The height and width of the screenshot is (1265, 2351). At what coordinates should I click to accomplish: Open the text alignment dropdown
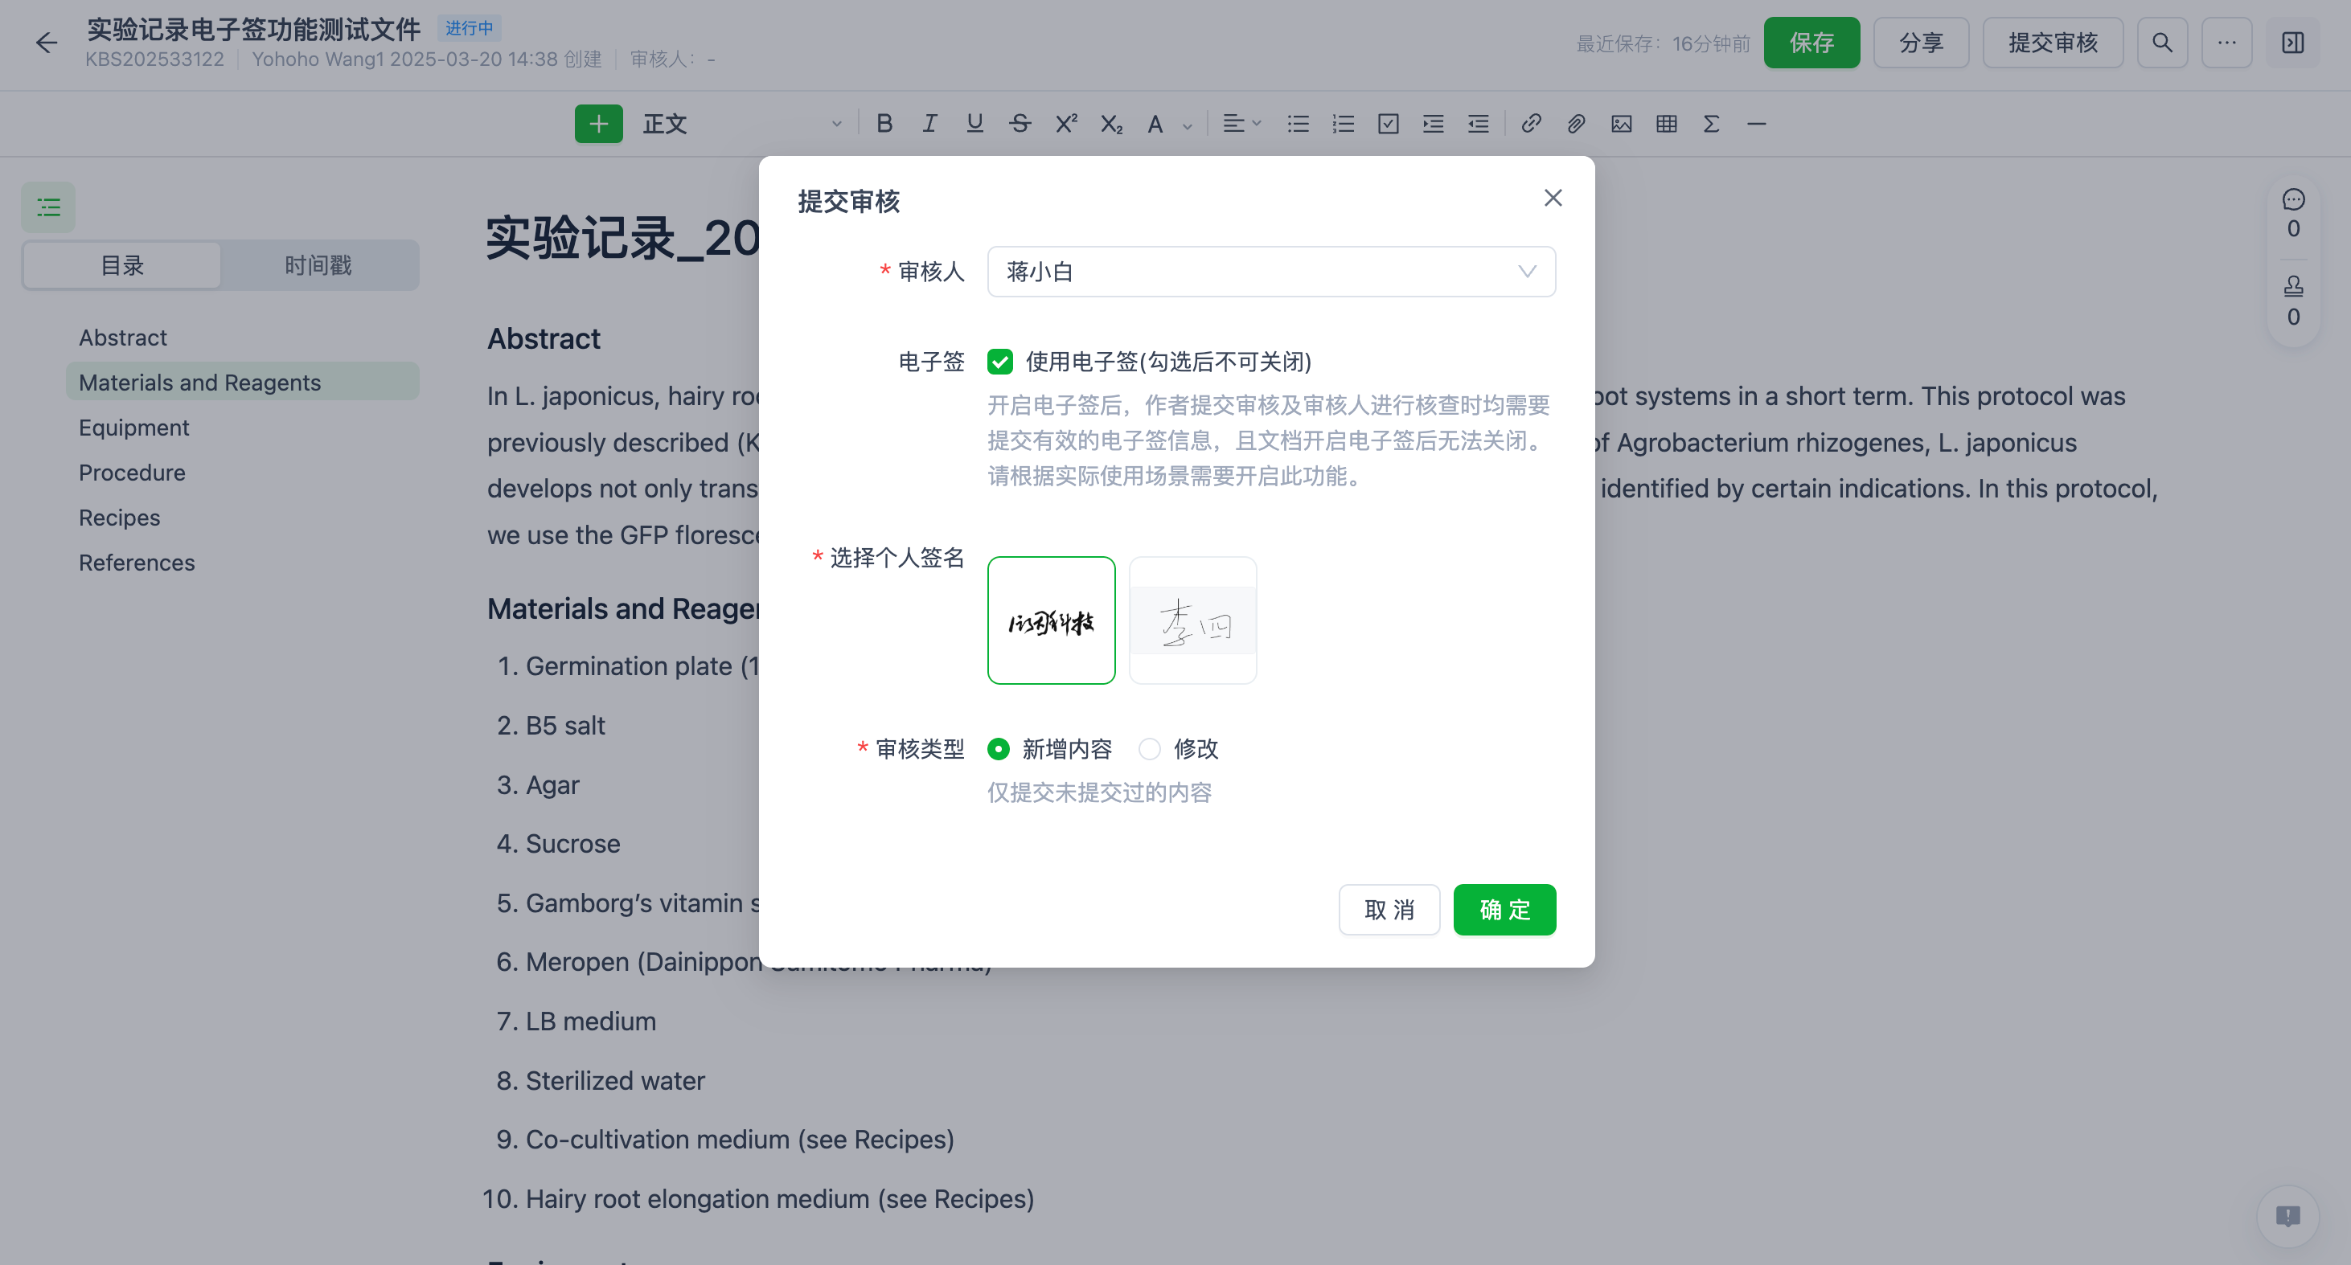pos(1241,124)
